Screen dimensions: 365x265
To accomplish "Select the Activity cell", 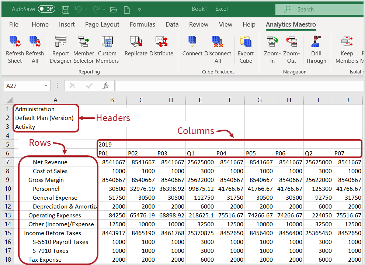I will pyautogui.click(x=55, y=127).
